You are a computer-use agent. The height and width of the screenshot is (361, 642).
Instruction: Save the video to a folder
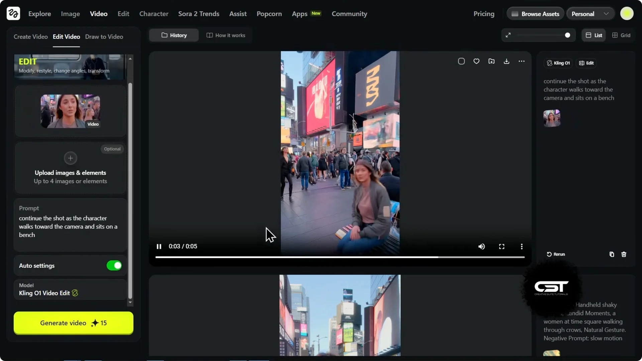tap(491, 61)
